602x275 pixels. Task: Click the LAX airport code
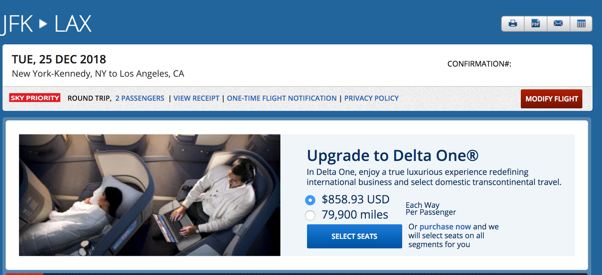point(73,24)
